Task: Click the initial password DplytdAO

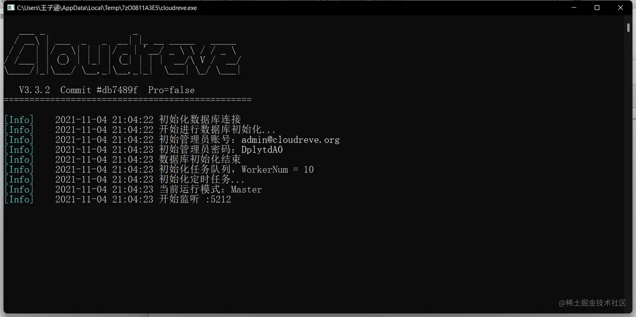Action: coord(262,150)
